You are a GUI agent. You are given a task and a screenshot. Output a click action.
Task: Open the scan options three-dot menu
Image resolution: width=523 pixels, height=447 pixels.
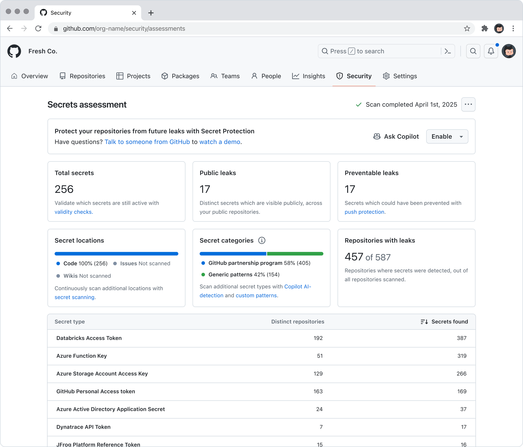tap(468, 104)
